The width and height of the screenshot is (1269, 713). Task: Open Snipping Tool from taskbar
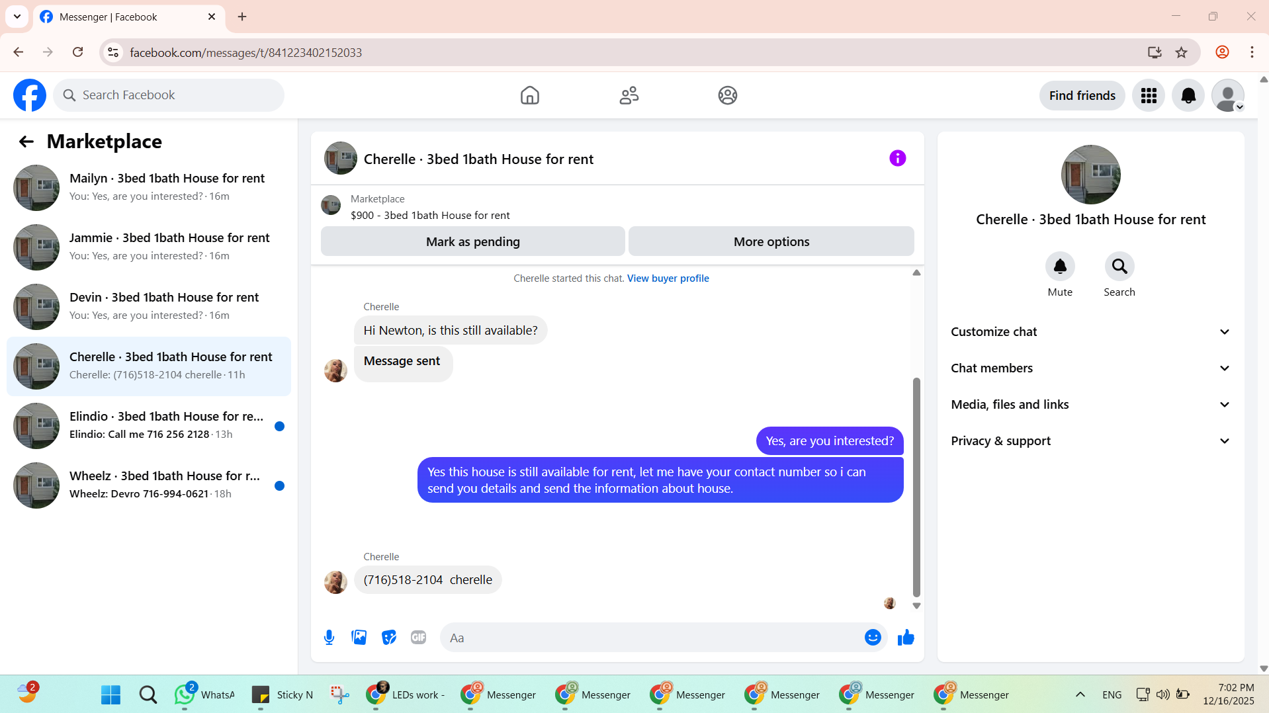339,694
